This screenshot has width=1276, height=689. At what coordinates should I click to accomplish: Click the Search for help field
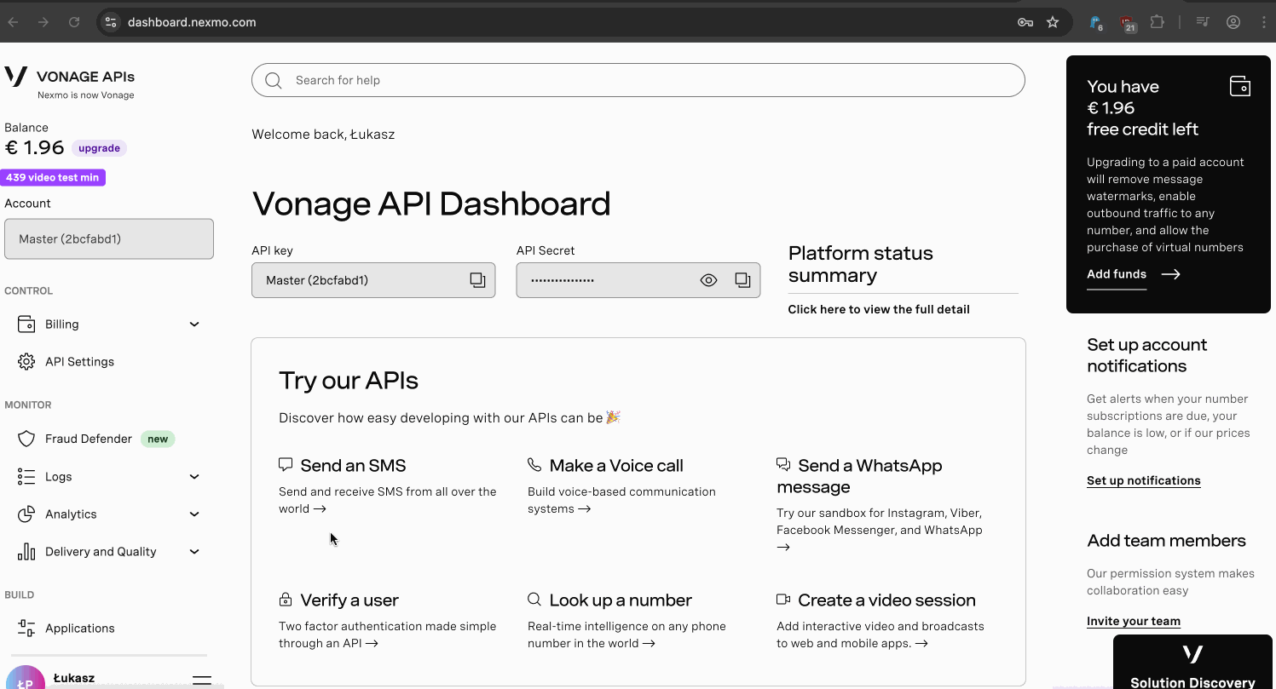click(638, 80)
